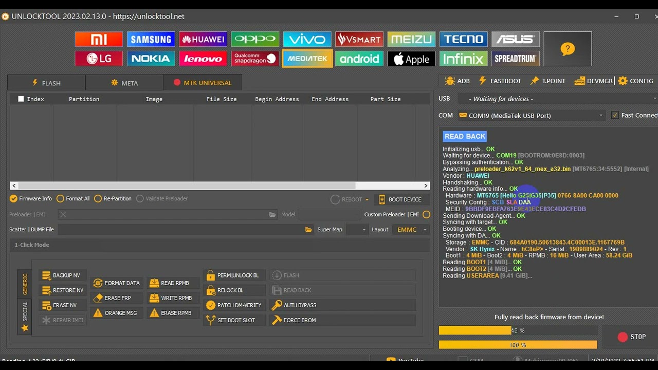
Task: Open the USB device dropdown
Action: [x=557, y=99]
